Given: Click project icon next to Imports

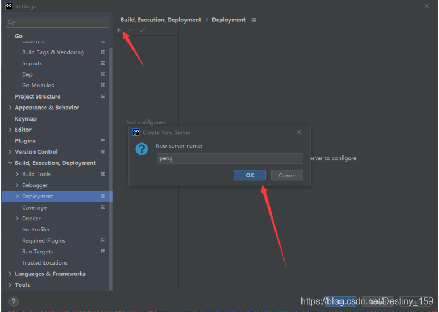Looking at the screenshot, I should 103,63.
